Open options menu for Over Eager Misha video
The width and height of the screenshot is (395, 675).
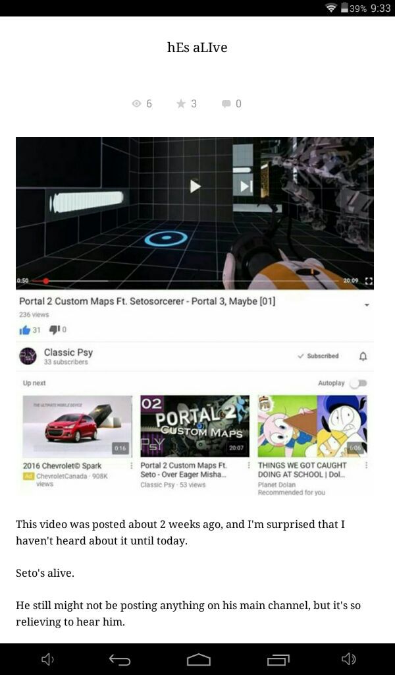[x=249, y=465]
